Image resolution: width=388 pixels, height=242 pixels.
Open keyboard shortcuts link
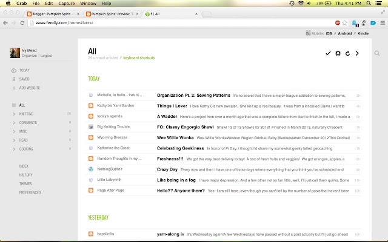139,58
